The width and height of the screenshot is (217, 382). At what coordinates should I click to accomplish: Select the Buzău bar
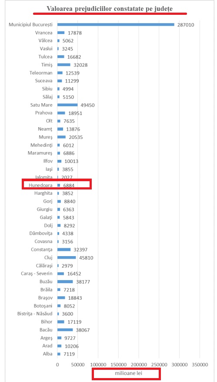[65, 282]
